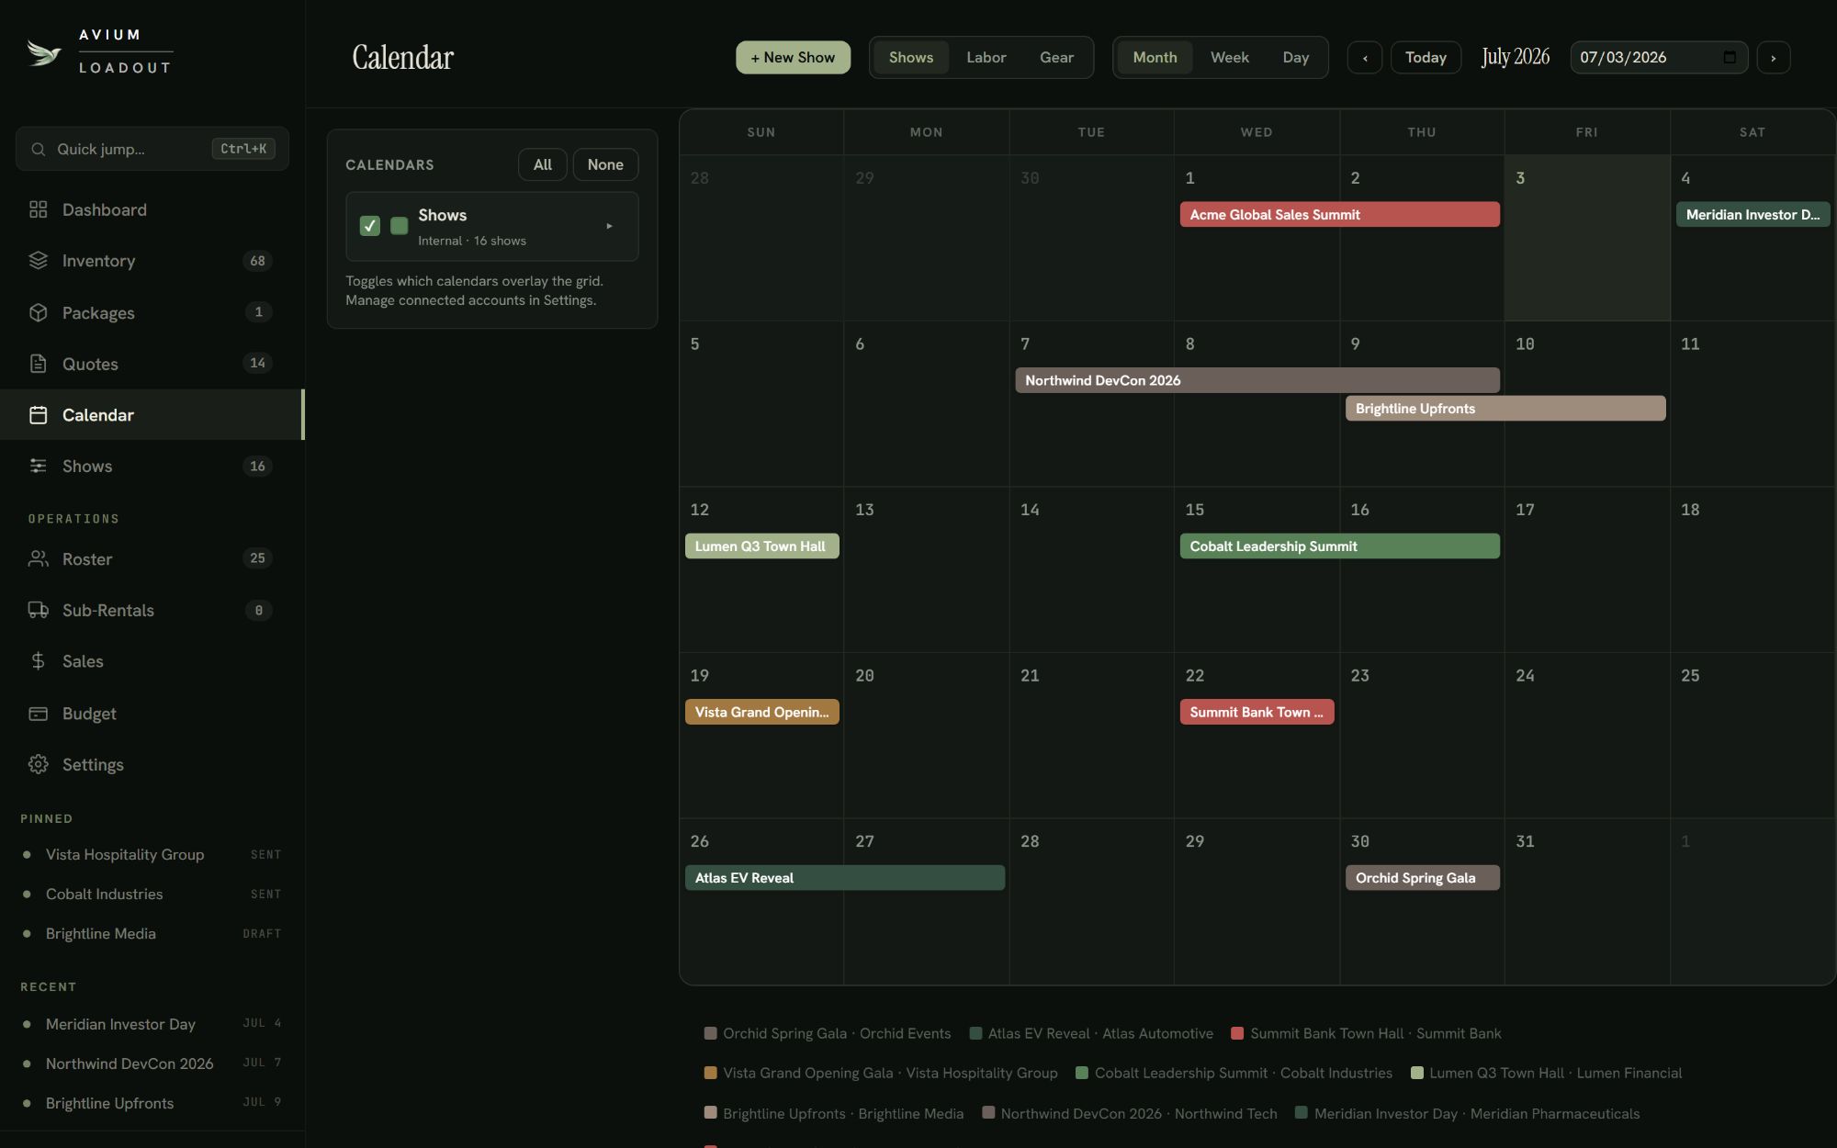
Task: Click the Avium Loadout bird logo
Action: (43, 52)
